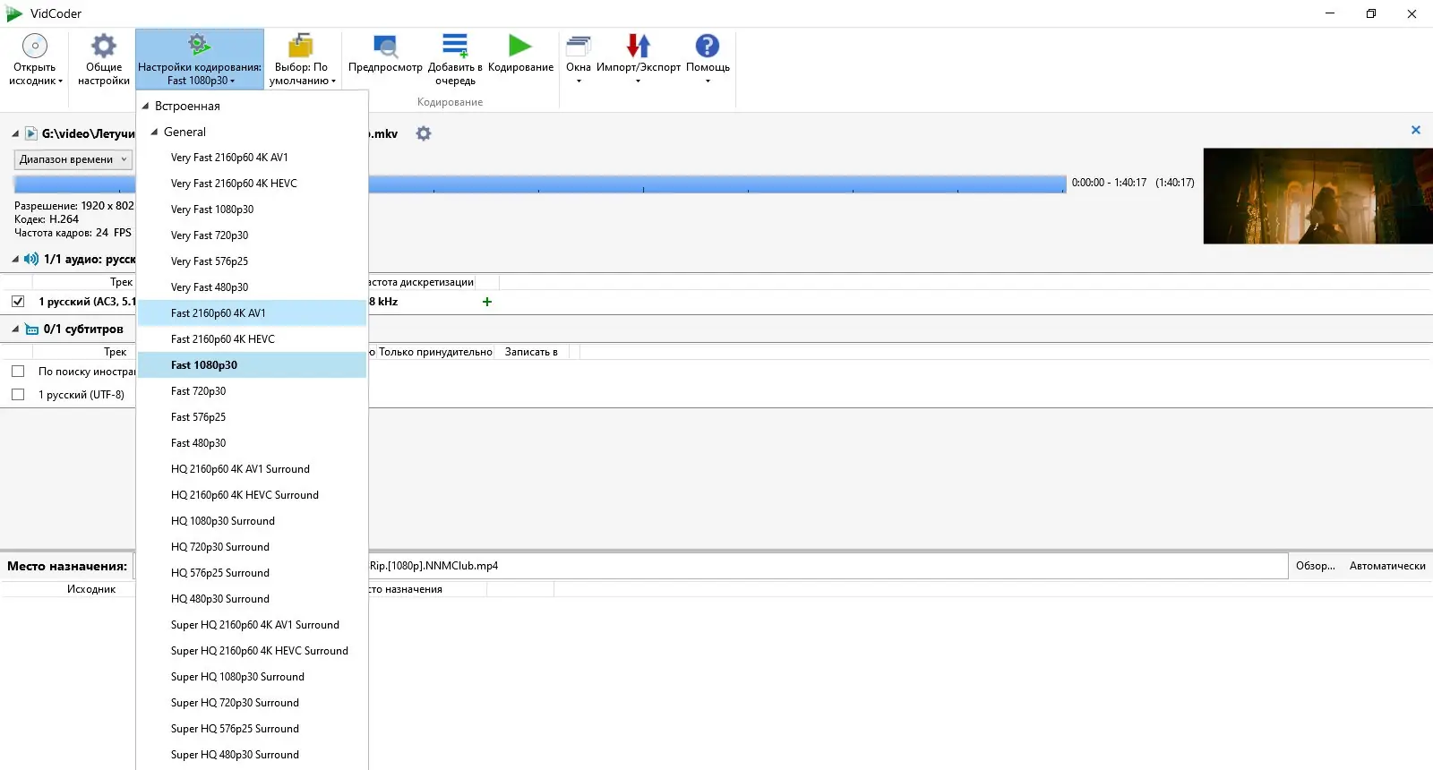Image resolution: width=1433 pixels, height=770 pixels.
Task: Open the Окна windows icon
Action: (x=579, y=46)
